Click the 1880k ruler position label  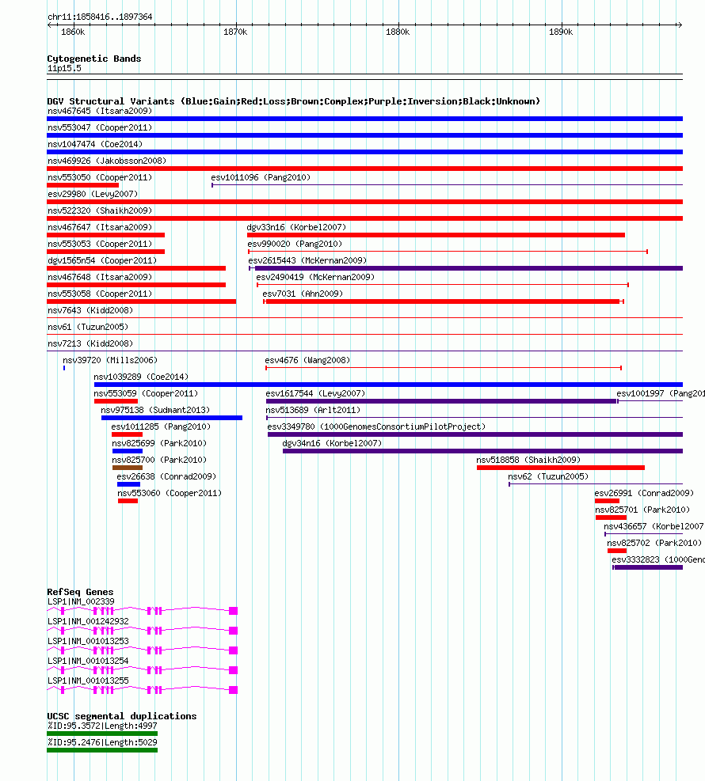click(398, 32)
